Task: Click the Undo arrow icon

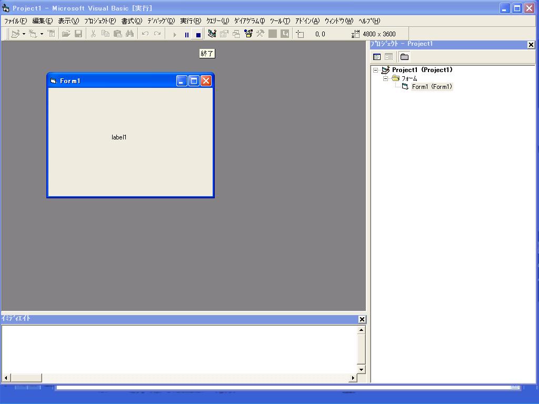Action: tap(145, 34)
